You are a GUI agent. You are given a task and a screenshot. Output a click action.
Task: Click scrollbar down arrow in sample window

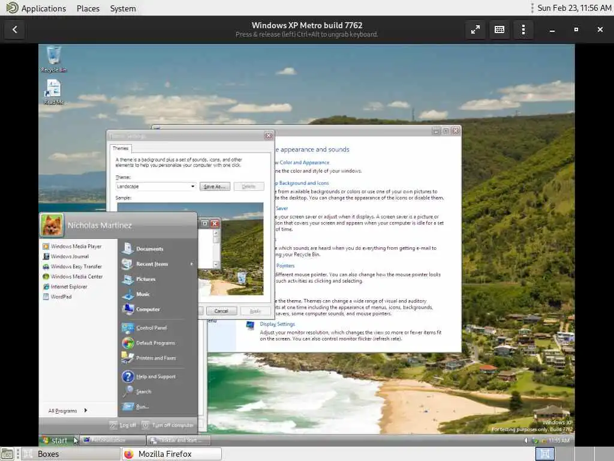coord(216,265)
